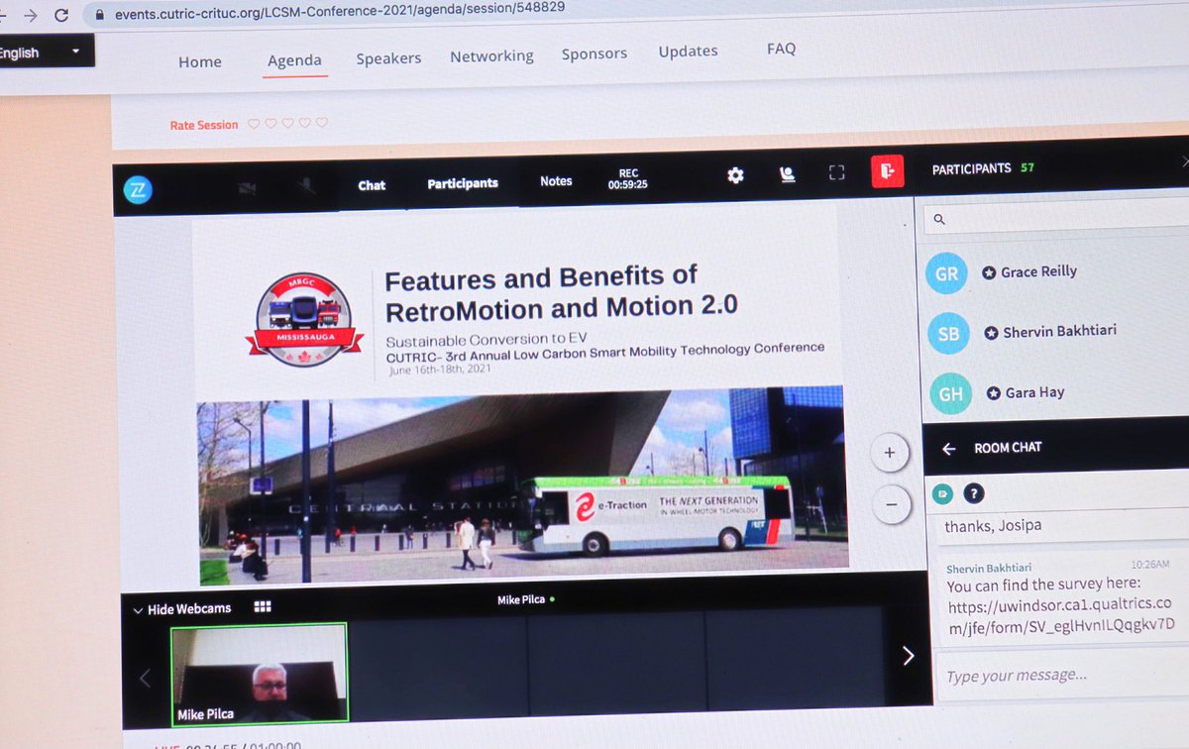The height and width of the screenshot is (749, 1189).
Task: Enter fullscreen with the expand icon
Action: (x=836, y=173)
